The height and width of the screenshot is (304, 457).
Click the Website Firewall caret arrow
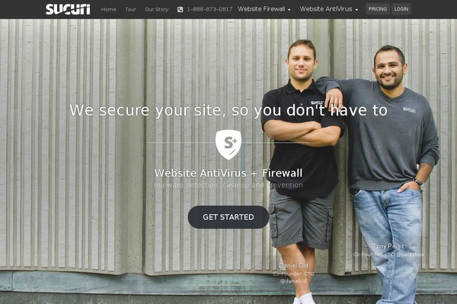(289, 10)
